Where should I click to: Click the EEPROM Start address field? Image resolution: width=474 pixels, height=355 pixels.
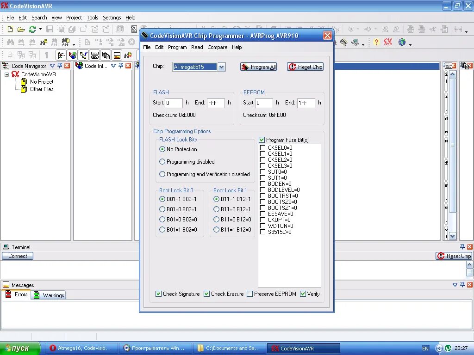(x=264, y=103)
